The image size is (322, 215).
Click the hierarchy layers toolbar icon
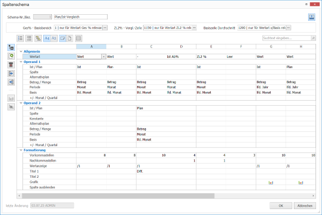38,38
